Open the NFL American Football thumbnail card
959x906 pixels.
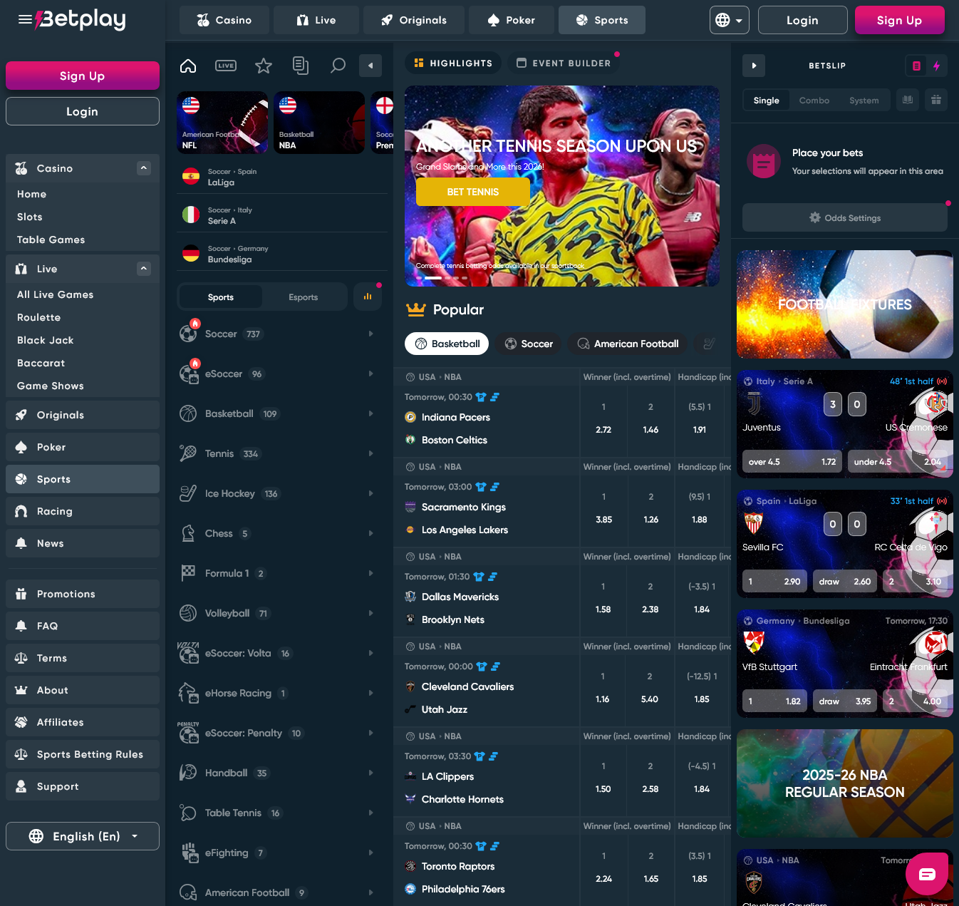point(222,122)
